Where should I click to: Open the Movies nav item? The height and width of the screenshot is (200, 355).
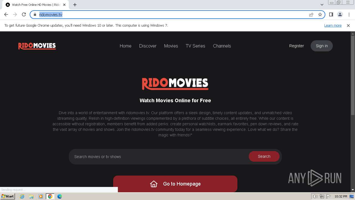[171, 46]
